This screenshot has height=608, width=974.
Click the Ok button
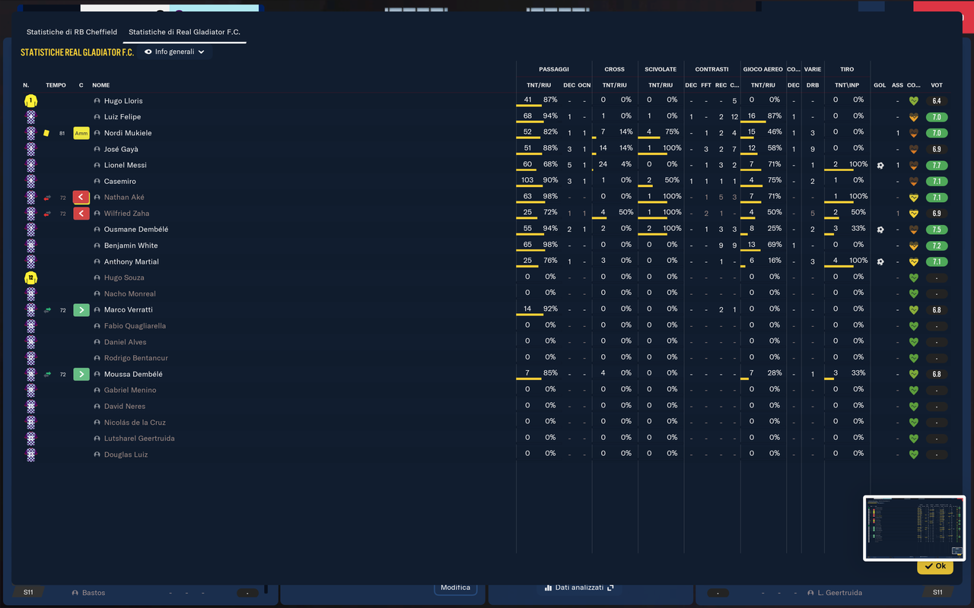coord(935,566)
